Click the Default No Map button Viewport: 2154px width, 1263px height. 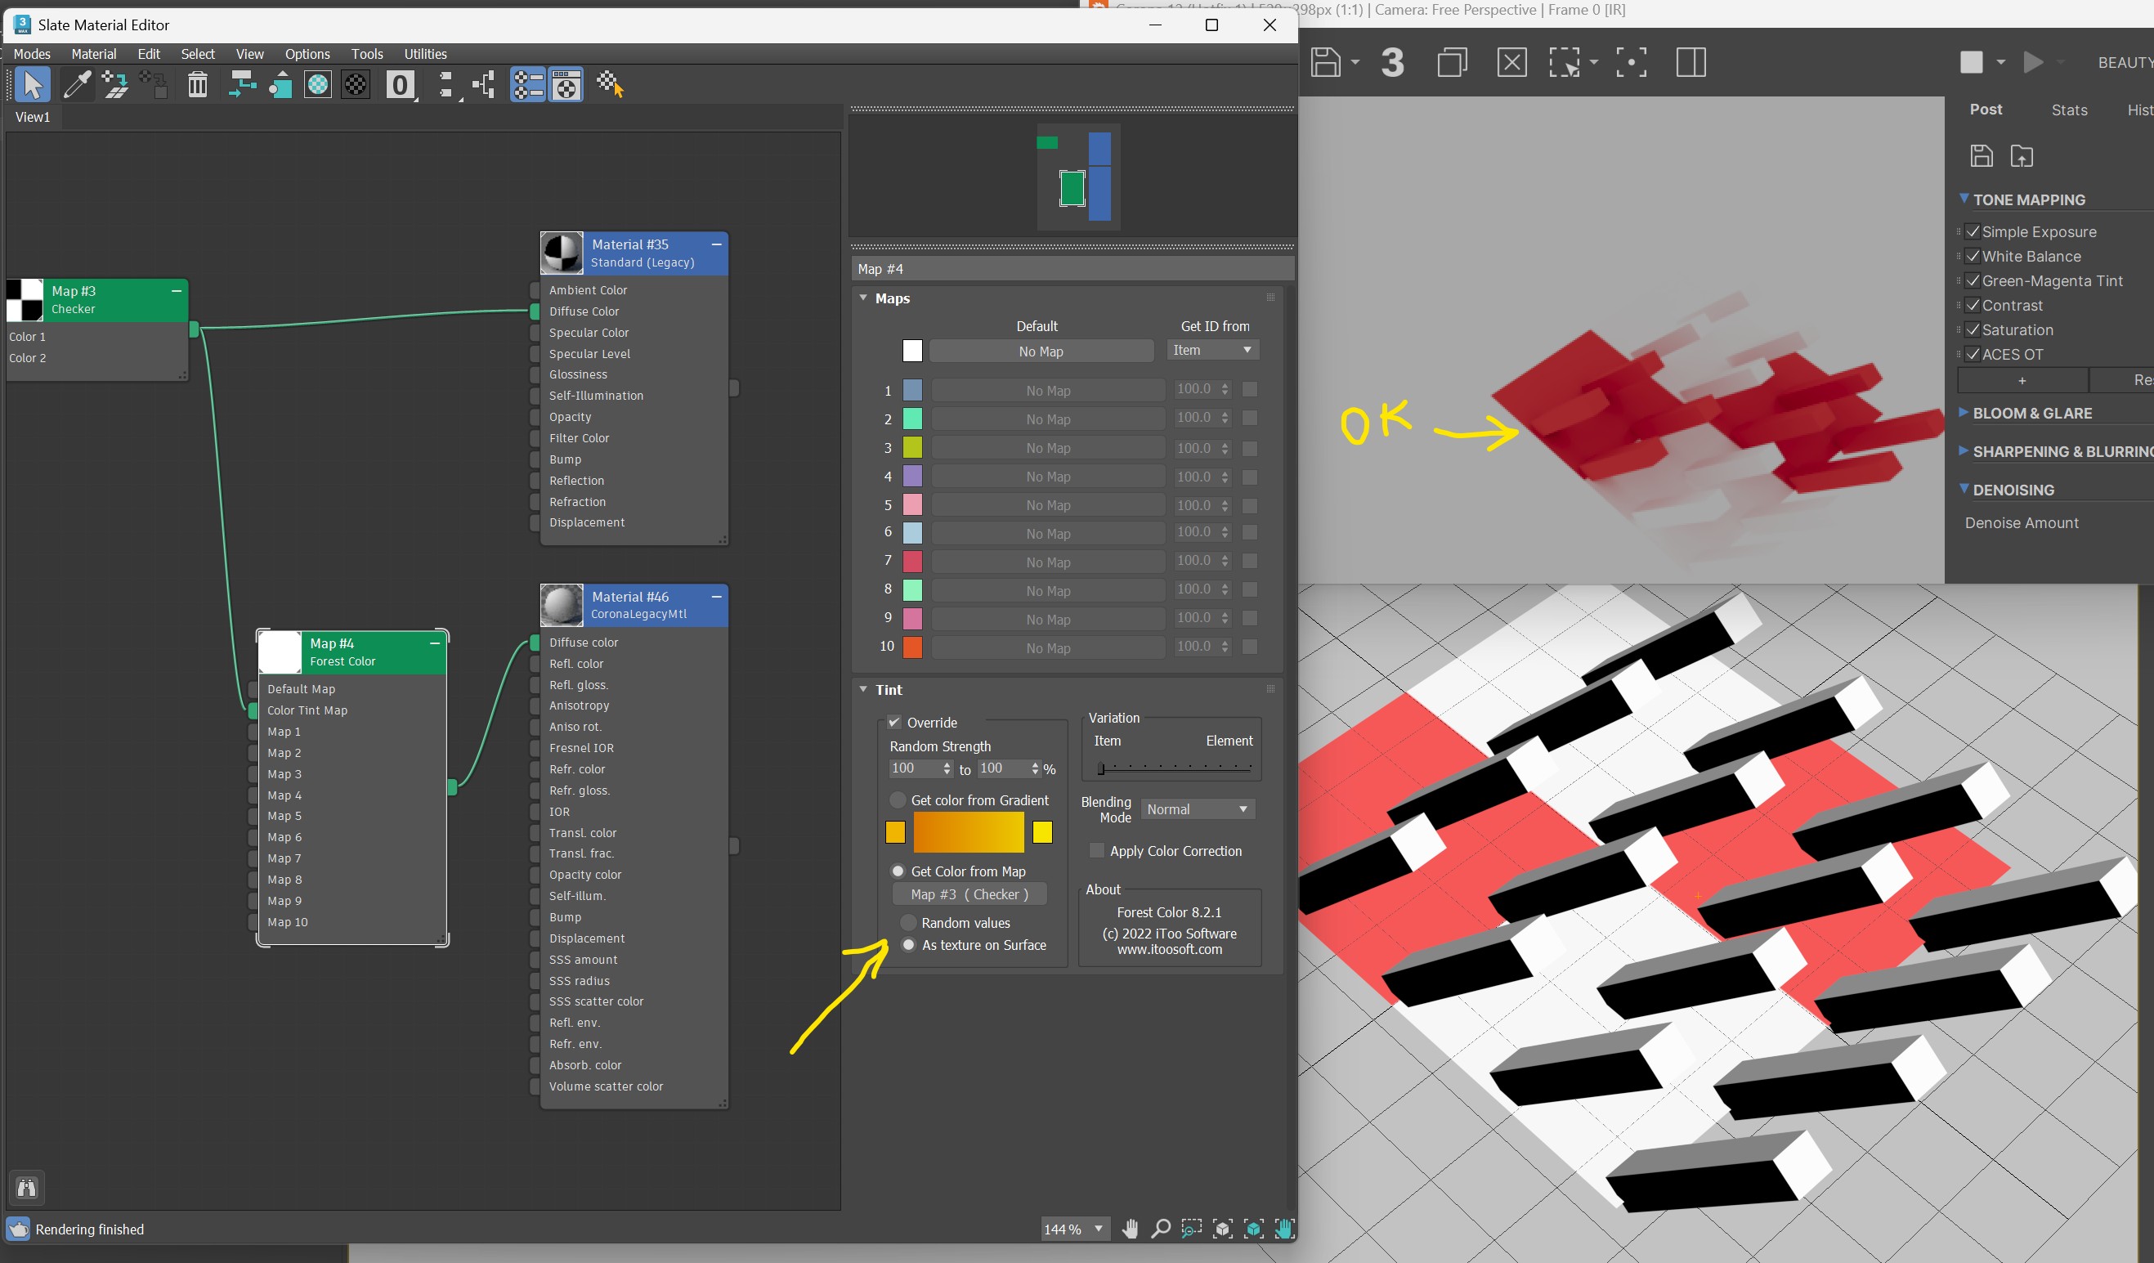[x=1041, y=352]
